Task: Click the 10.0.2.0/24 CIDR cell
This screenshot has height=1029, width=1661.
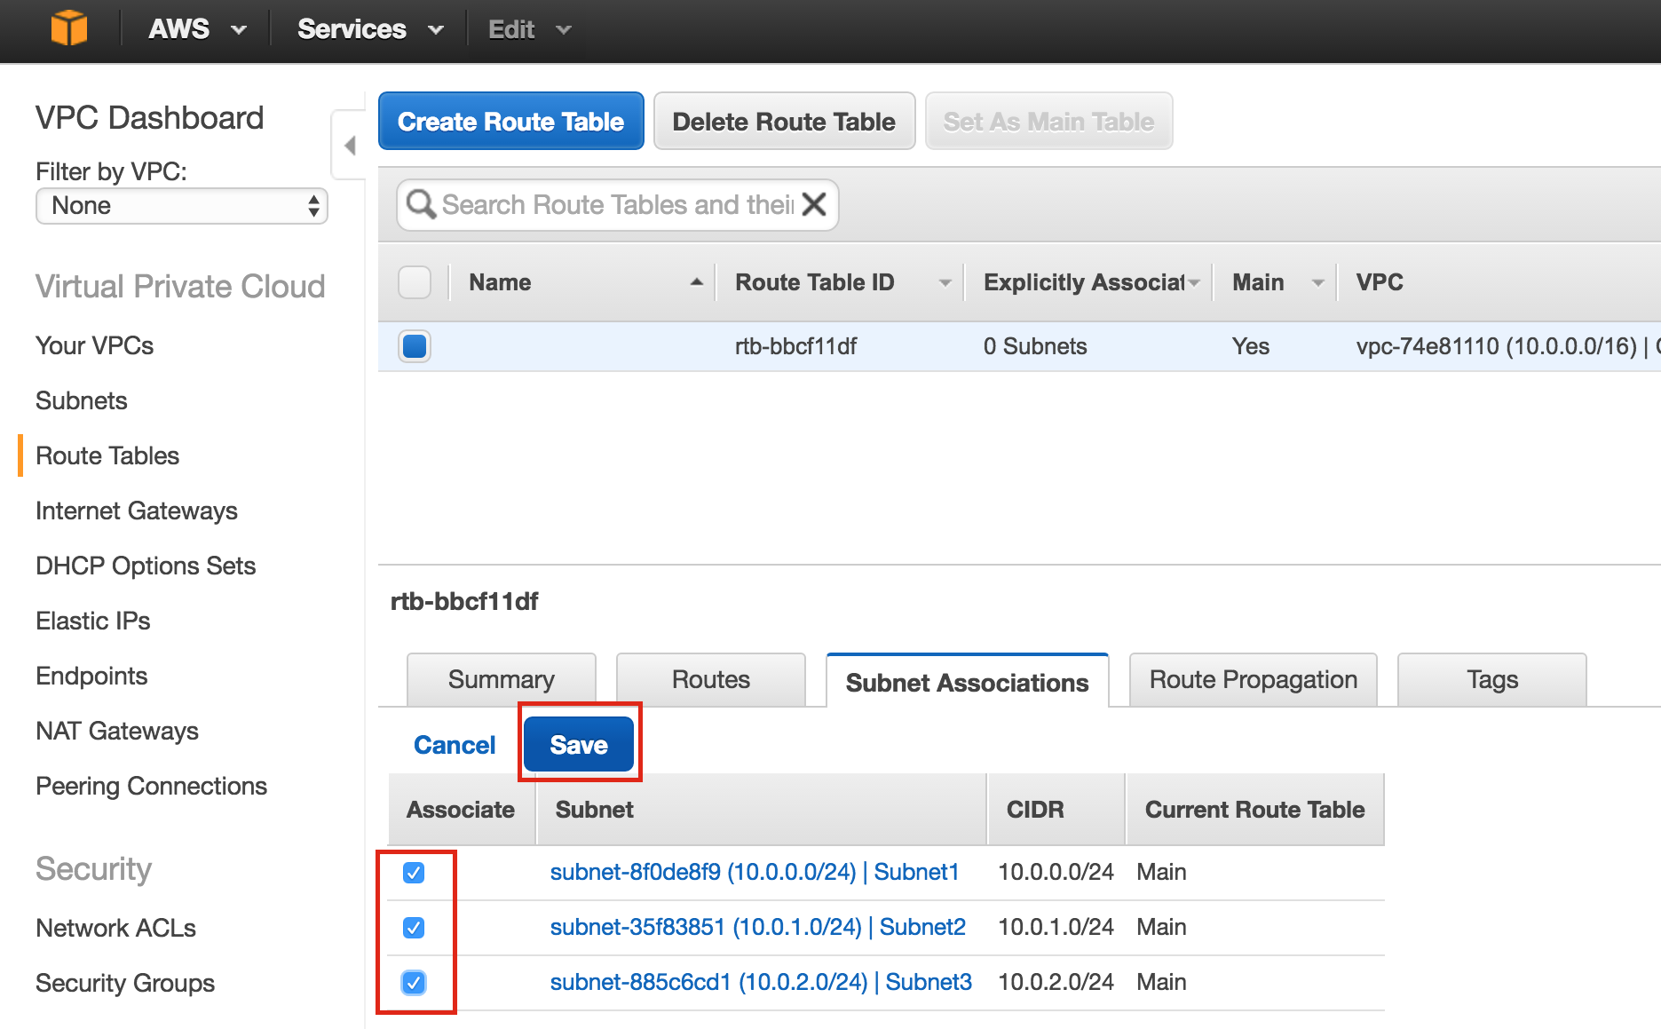Action: click(1056, 983)
